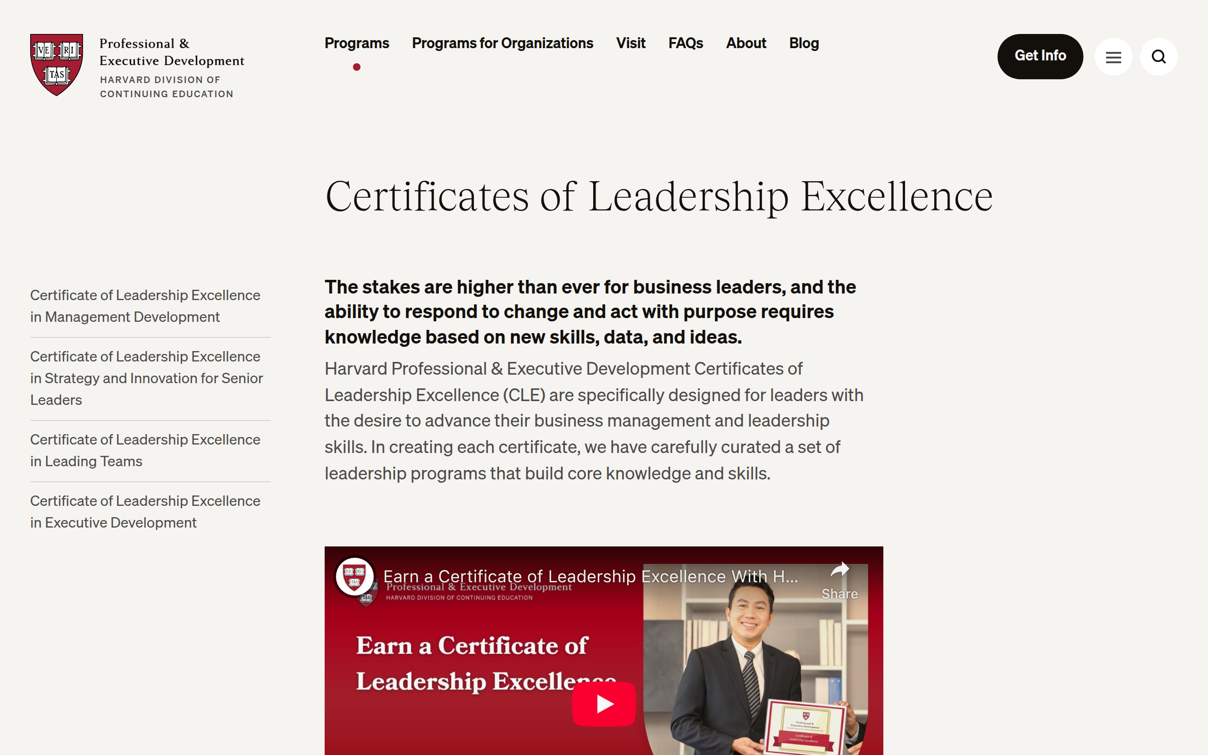The height and width of the screenshot is (755, 1208).
Task: Select Certificate in Strategy and Innovation for Senior Leaders
Action: click(x=146, y=378)
